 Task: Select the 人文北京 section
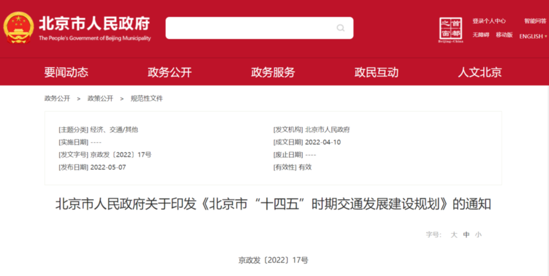pyautogui.click(x=480, y=72)
